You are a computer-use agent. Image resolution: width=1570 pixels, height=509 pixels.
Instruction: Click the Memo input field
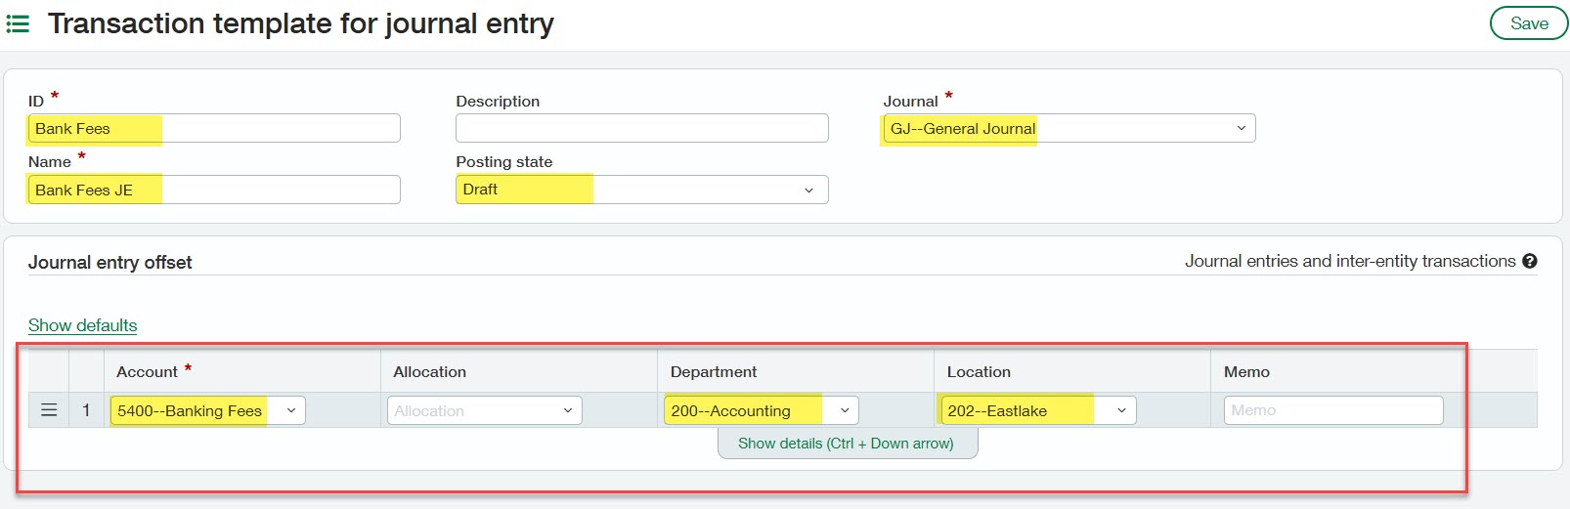point(1332,410)
